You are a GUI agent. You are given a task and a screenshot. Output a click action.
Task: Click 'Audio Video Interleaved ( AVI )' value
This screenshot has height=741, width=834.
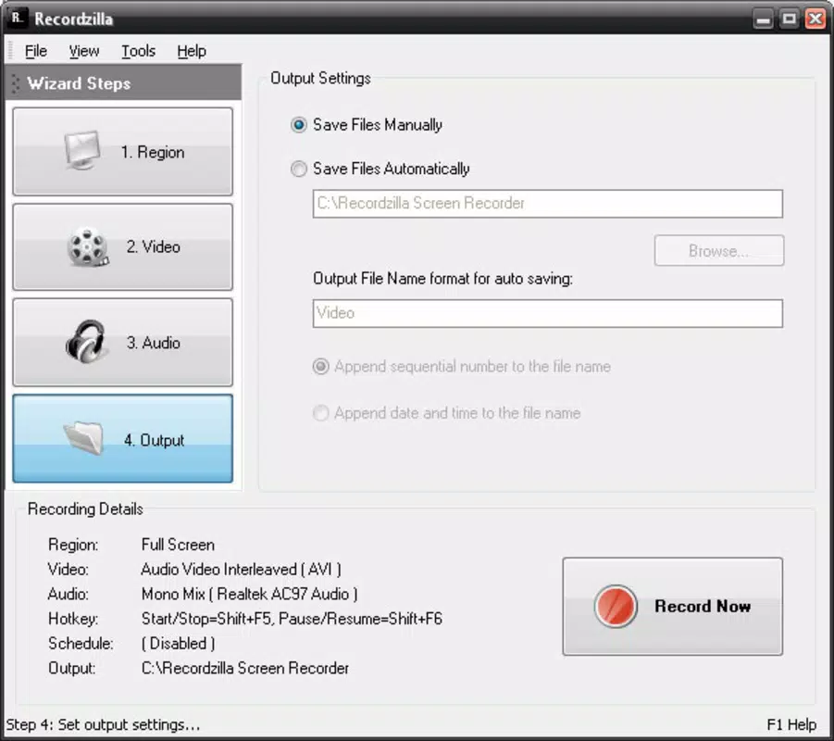[241, 569]
